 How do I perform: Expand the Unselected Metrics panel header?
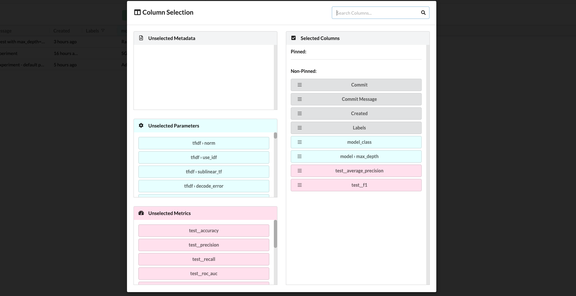[205, 213]
